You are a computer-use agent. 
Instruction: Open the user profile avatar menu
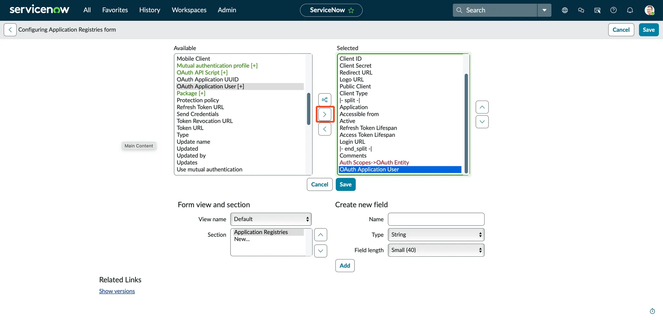(649, 10)
